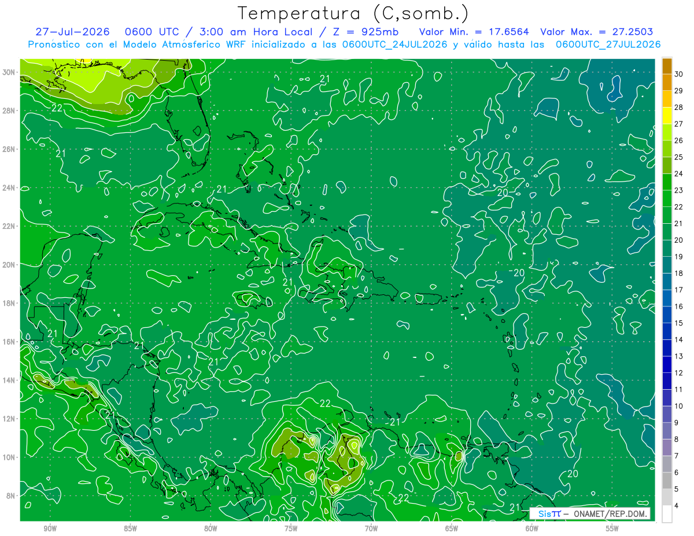Click the colorbar label 11
The width and height of the screenshot is (694, 536).
tap(680, 390)
